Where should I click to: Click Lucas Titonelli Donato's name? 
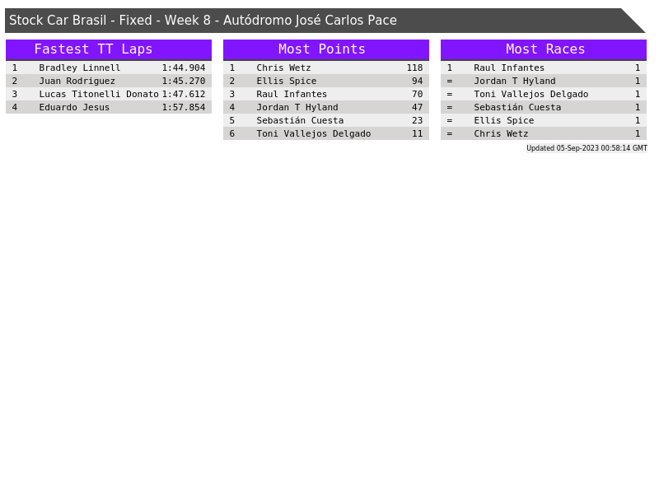coord(98,94)
